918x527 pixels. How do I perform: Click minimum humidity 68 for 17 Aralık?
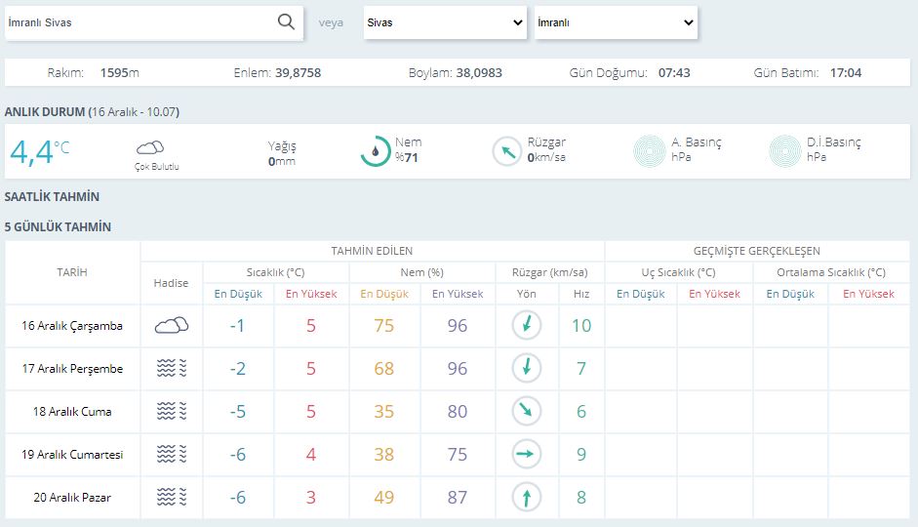384,368
